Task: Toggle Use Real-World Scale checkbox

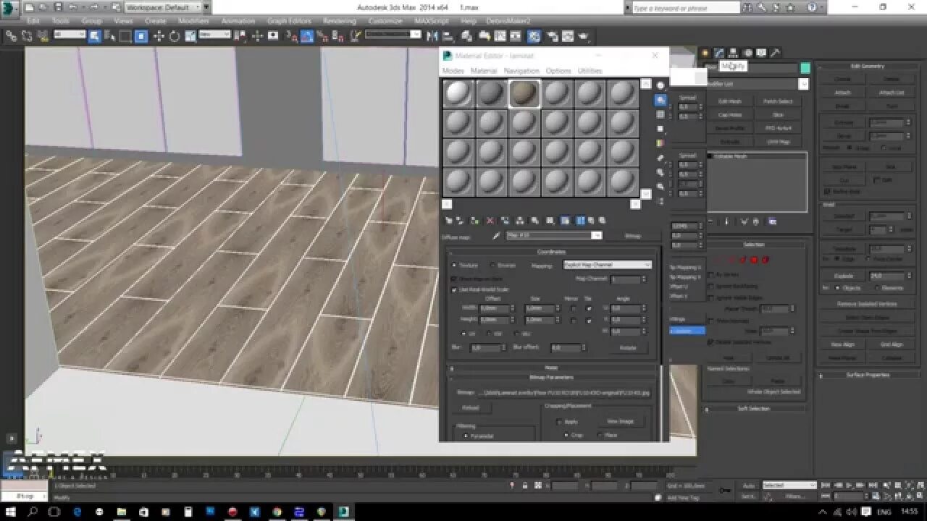Action: coord(454,289)
